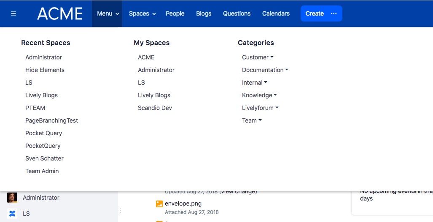Screen dimensions: 433x222
Task: Open the Menu dropdown in navbar
Action: tap(108, 13)
